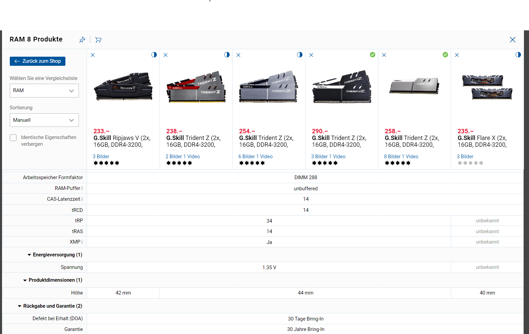Image resolution: width=529 pixels, height=334 pixels.
Task: Remove the 290.– Trident Z from comparison
Action: tap(311, 55)
